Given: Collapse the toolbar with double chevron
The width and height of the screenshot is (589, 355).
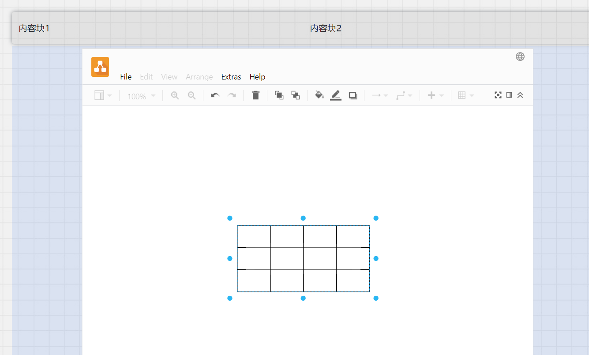Looking at the screenshot, I should 520,95.
